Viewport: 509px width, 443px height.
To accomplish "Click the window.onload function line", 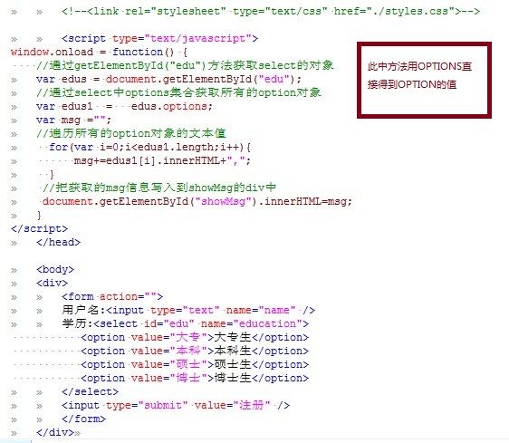I will click(99, 52).
